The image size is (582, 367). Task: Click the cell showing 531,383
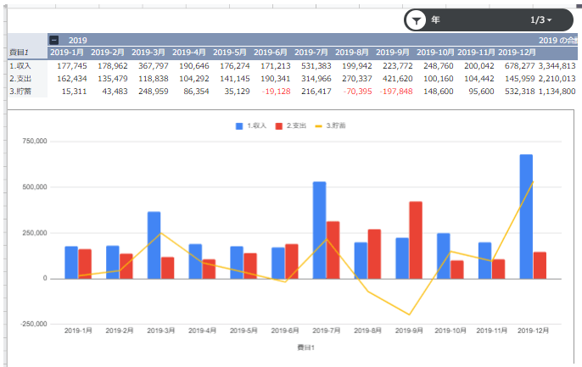click(x=314, y=65)
